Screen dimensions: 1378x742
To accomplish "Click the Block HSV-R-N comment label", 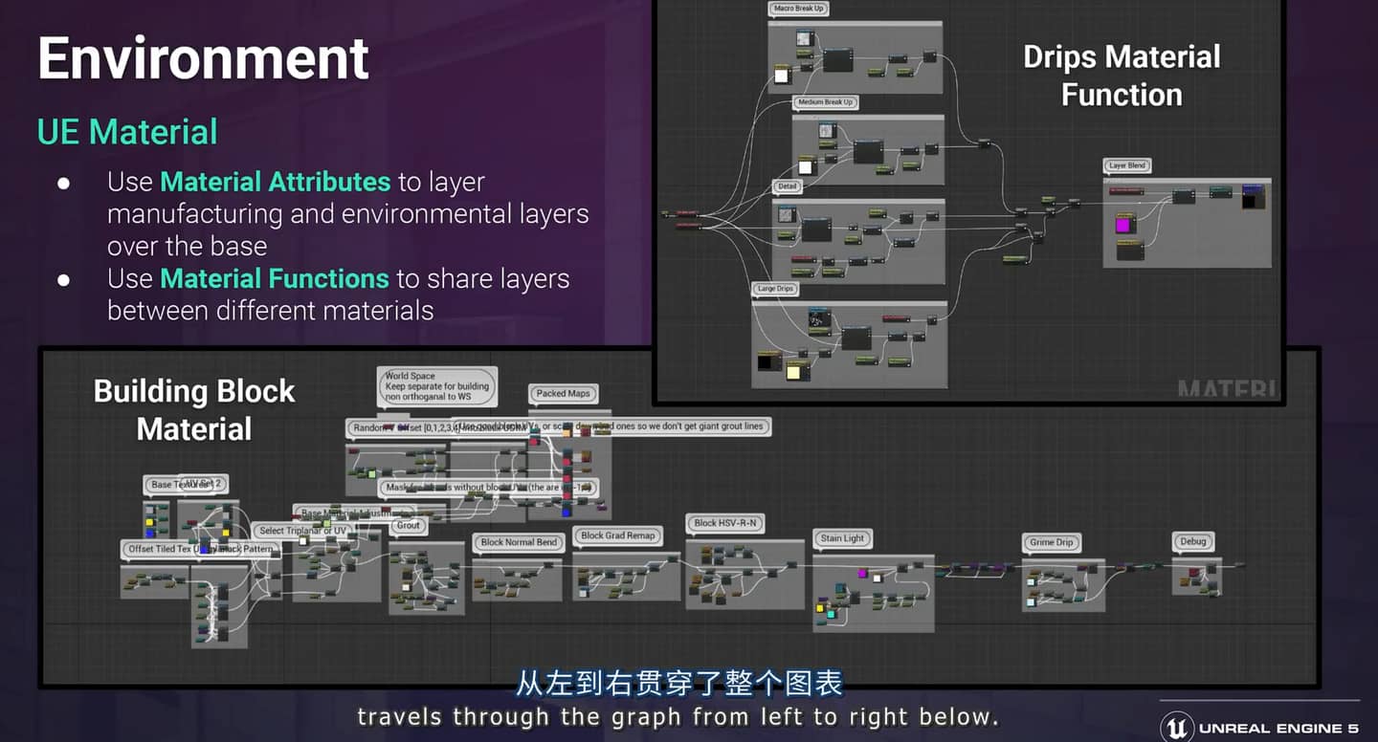I will [725, 523].
